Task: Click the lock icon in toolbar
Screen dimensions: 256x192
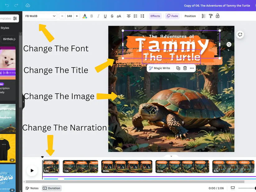Action: point(217,16)
